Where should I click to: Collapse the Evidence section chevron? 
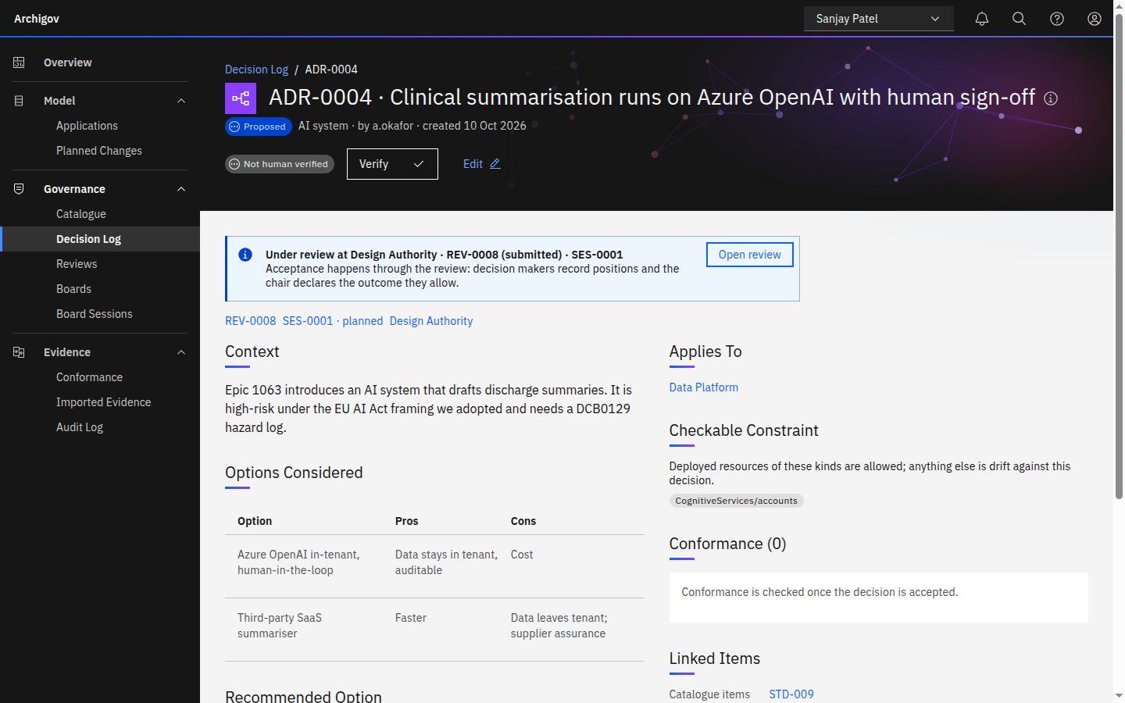181,352
